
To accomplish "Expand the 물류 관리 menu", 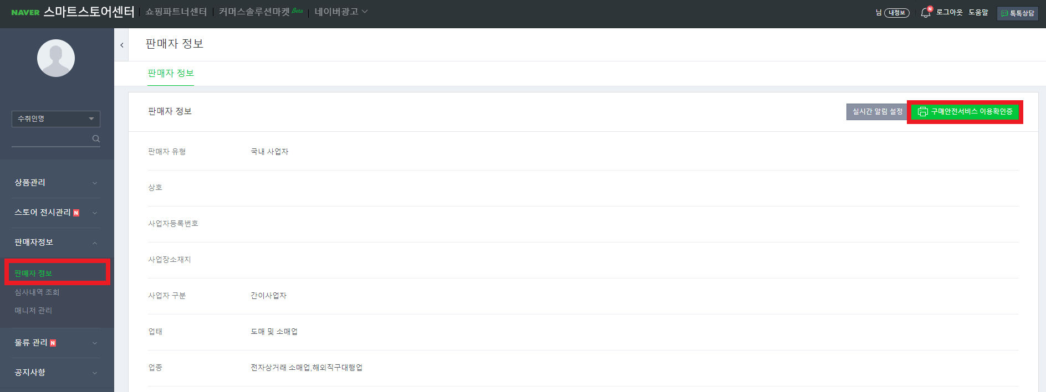I will point(56,343).
